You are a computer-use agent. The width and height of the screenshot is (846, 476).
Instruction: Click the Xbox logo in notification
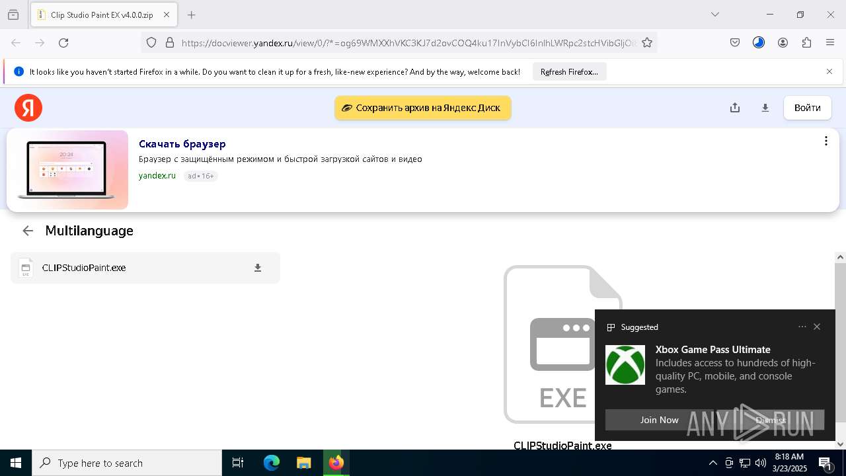[x=625, y=365]
